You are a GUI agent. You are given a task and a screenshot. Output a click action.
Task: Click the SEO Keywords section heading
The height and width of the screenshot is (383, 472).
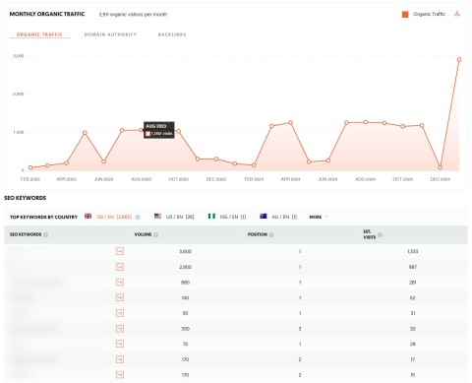26,198
